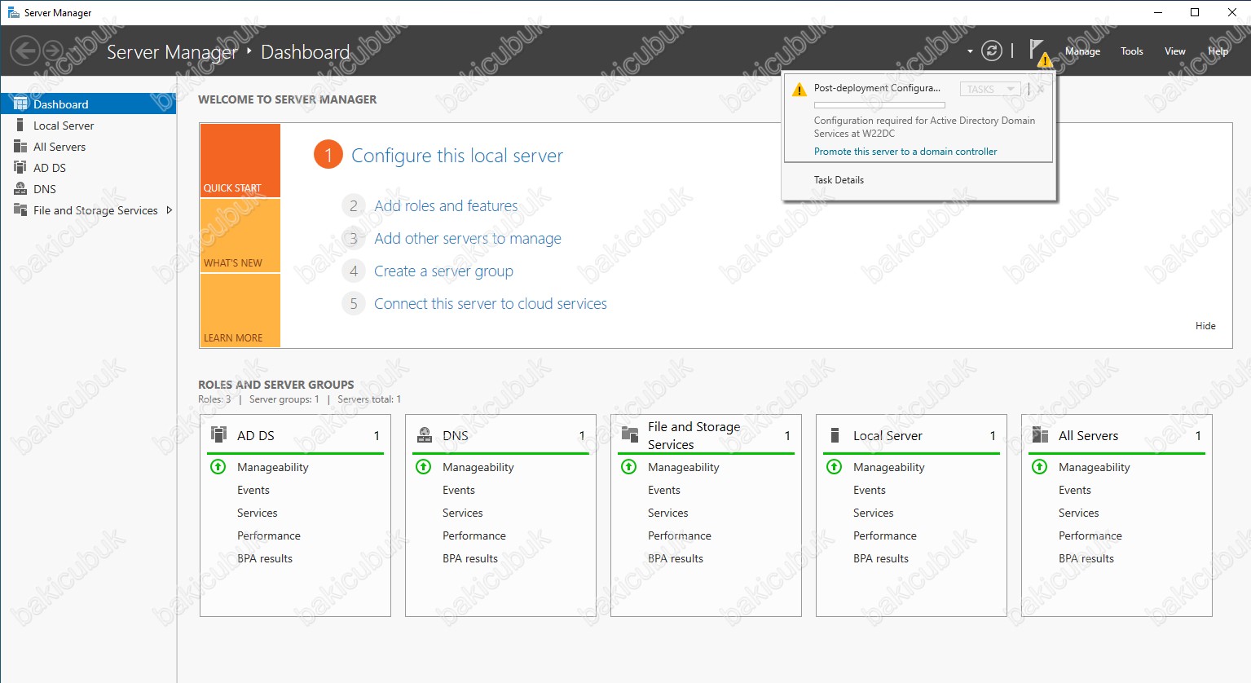Select File and Storage Services in sidebar
This screenshot has width=1251, height=683.
(x=95, y=210)
